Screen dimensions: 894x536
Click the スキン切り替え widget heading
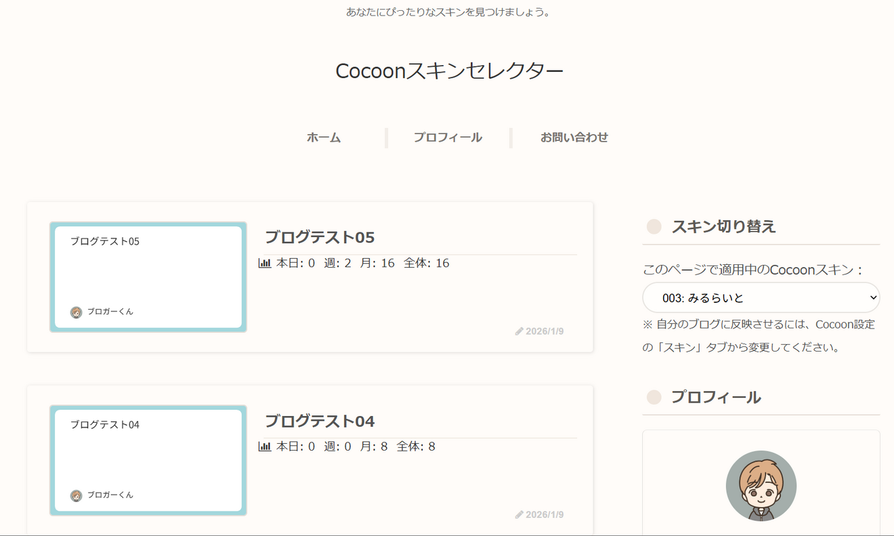[x=723, y=226]
